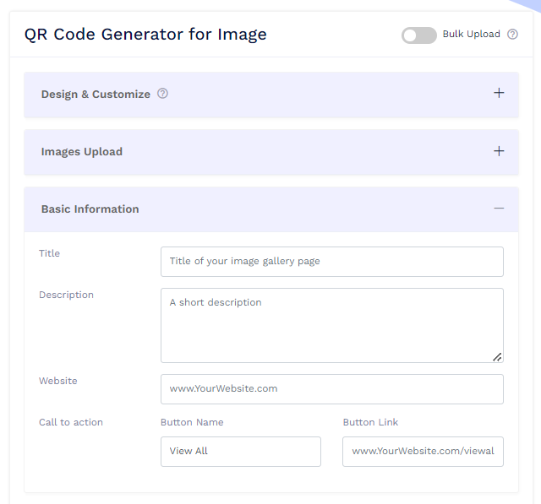Expand Design & Customize using the plus icon

click(x=499, y=94)
